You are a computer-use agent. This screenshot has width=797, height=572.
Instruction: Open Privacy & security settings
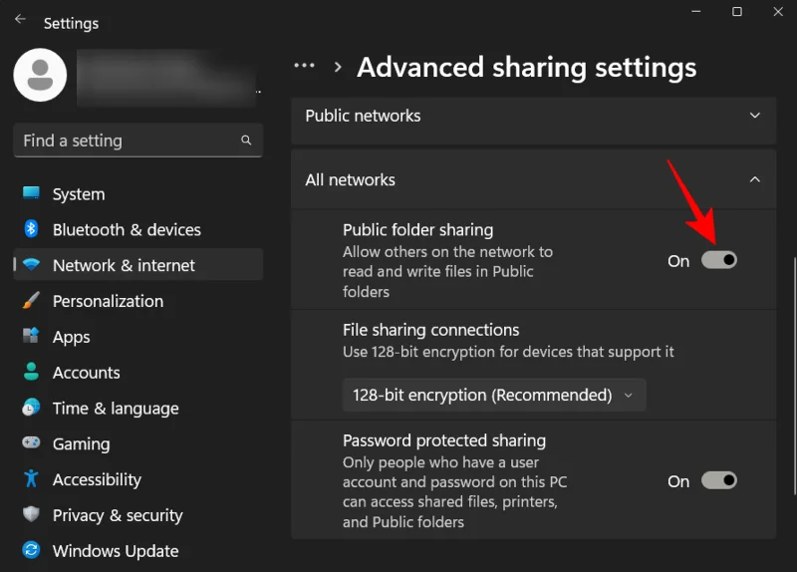138,514
